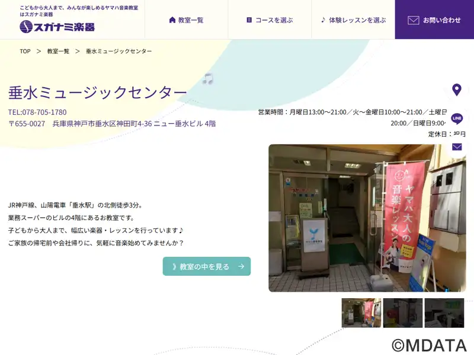474x355 pixels.
Task: Click 垂水ミュージックセンター breadcrumb text
Action: (119, 51)
